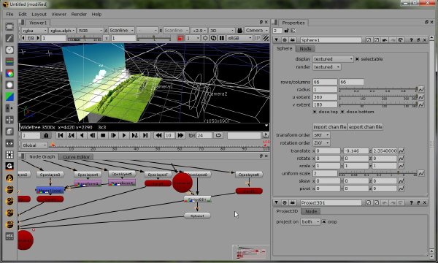438x263 pixels.
Task: Click the viewer refresh update icon
Action: coord(213,38)
